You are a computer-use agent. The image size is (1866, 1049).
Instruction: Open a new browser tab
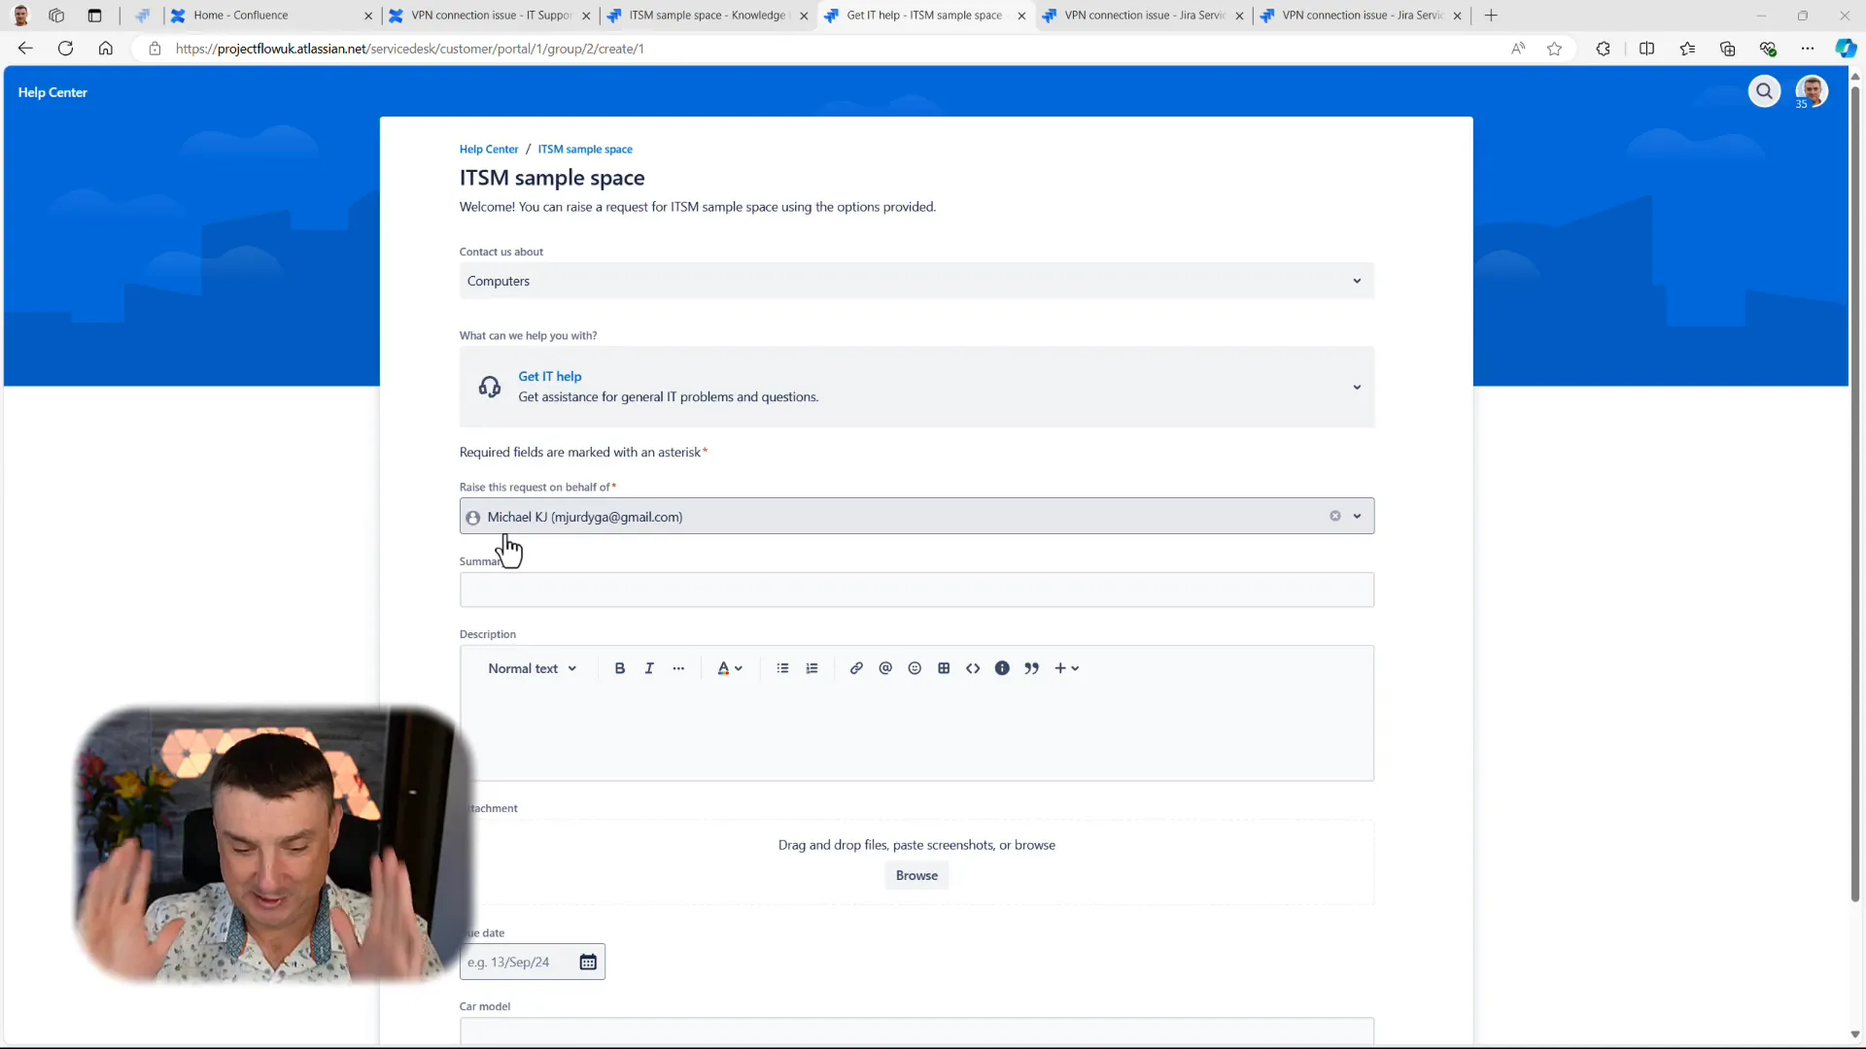click(x=1491, y=16)
